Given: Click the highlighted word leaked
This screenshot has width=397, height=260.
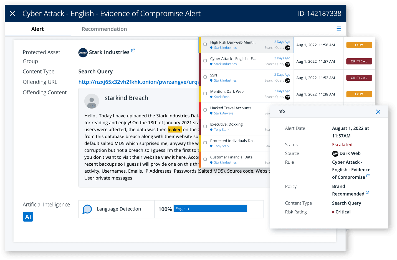Looking at the screenshot, I should point(175,130).
